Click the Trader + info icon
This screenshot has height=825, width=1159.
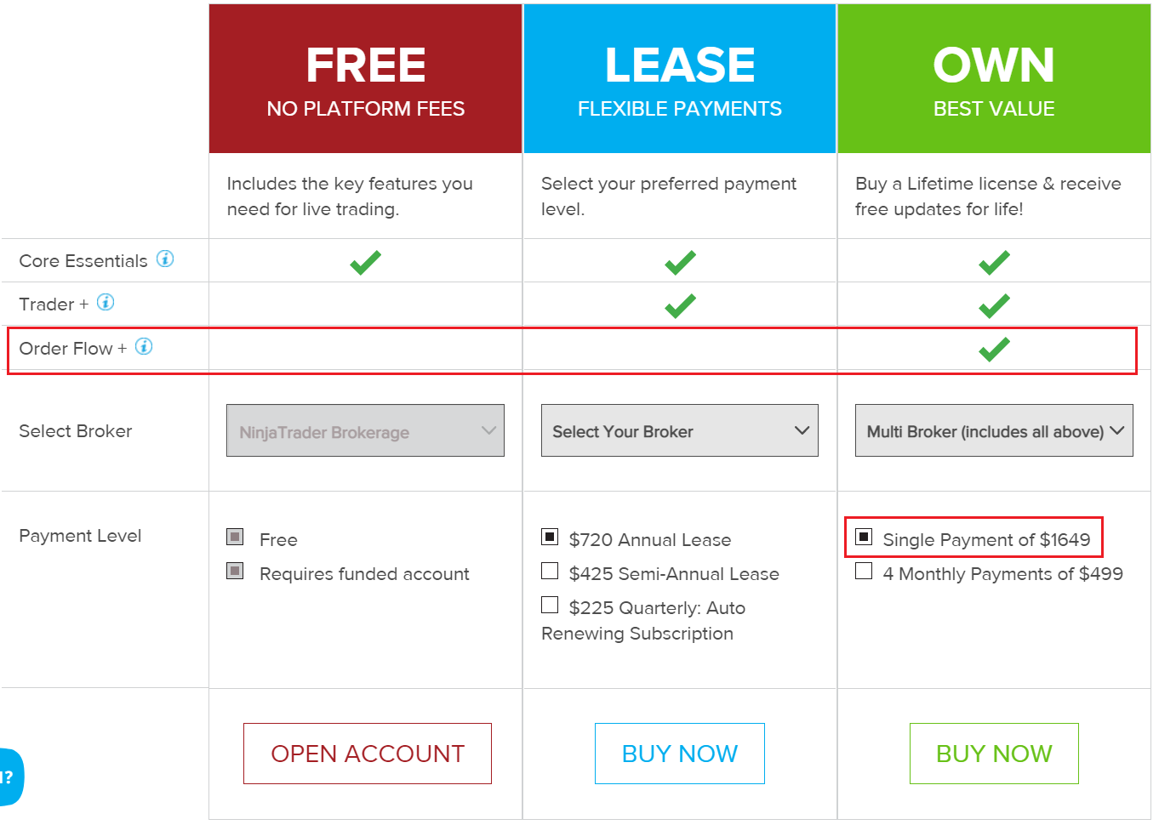pyautogui.click(x=106, y=303)
